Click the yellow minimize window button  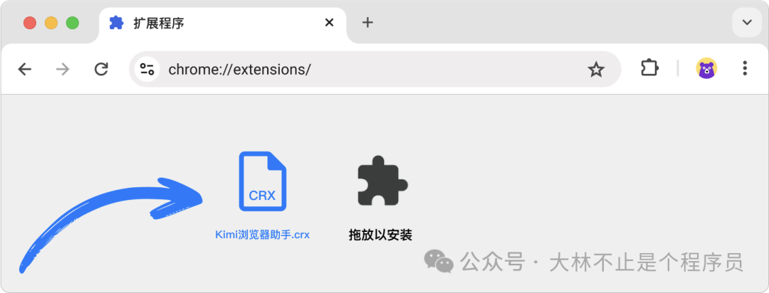(51, 23)
